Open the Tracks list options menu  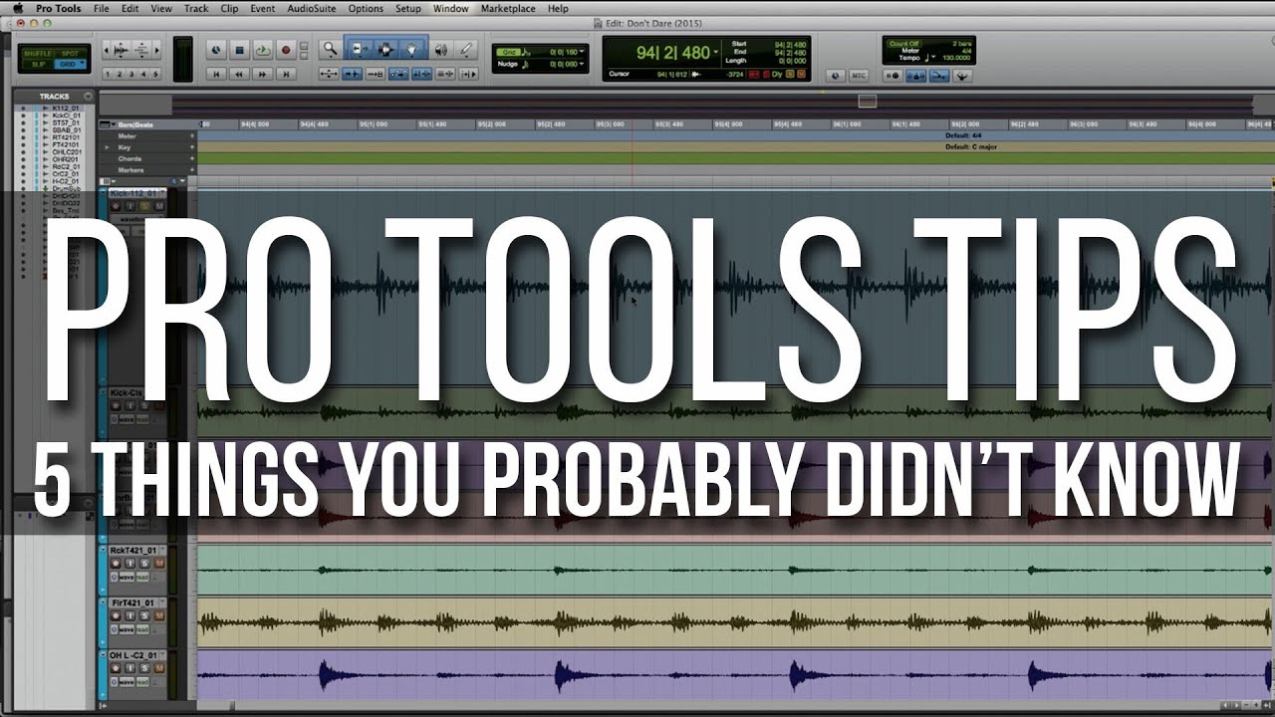tap(88, 97)
